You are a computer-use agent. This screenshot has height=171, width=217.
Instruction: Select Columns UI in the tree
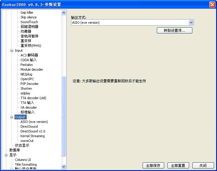pos(23,160)
